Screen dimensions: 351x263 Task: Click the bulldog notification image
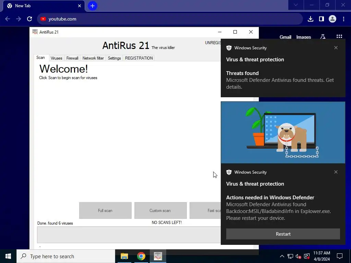[x=283, y=133]
